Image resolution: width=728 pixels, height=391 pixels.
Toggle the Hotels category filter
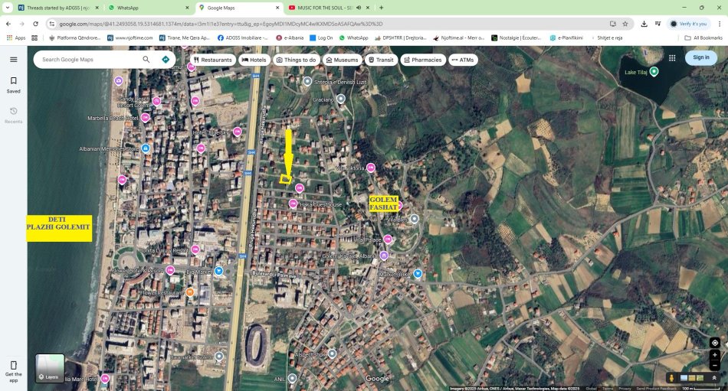(254, 59)
